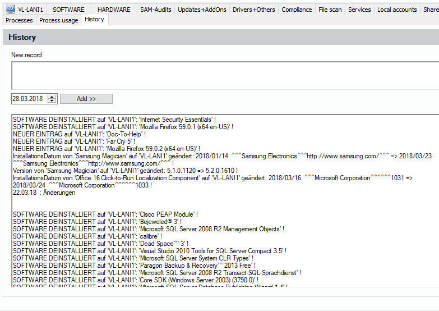439x311 pixels.
Task: Click the date field showing 28.03.2018
Action: (x=29, y=99)
